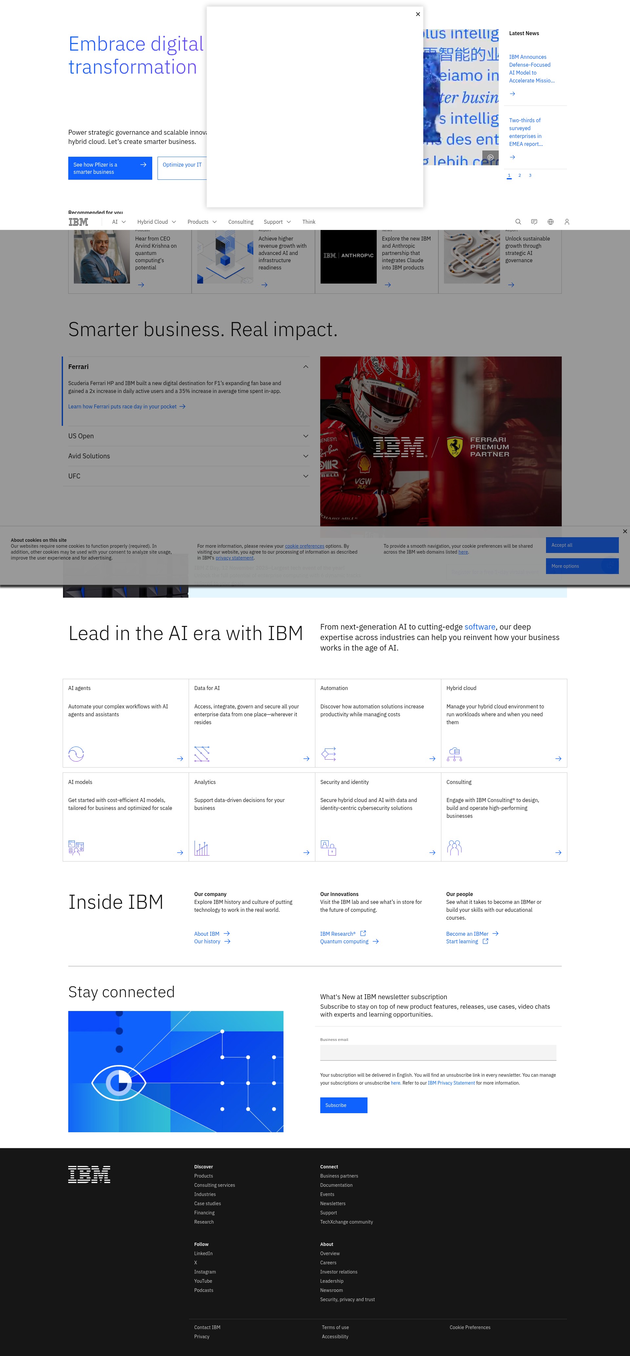Open the Become an IBMer link
This screenshot has width=630, height=1356.
[x=472, y=934]
